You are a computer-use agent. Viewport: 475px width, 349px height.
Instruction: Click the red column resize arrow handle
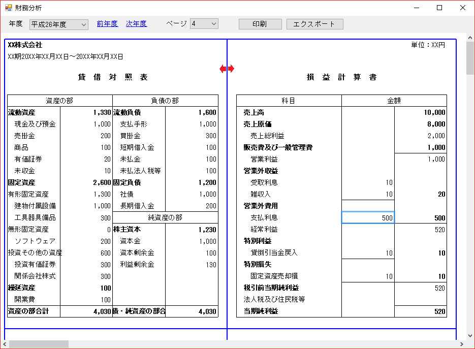point(227,69)
